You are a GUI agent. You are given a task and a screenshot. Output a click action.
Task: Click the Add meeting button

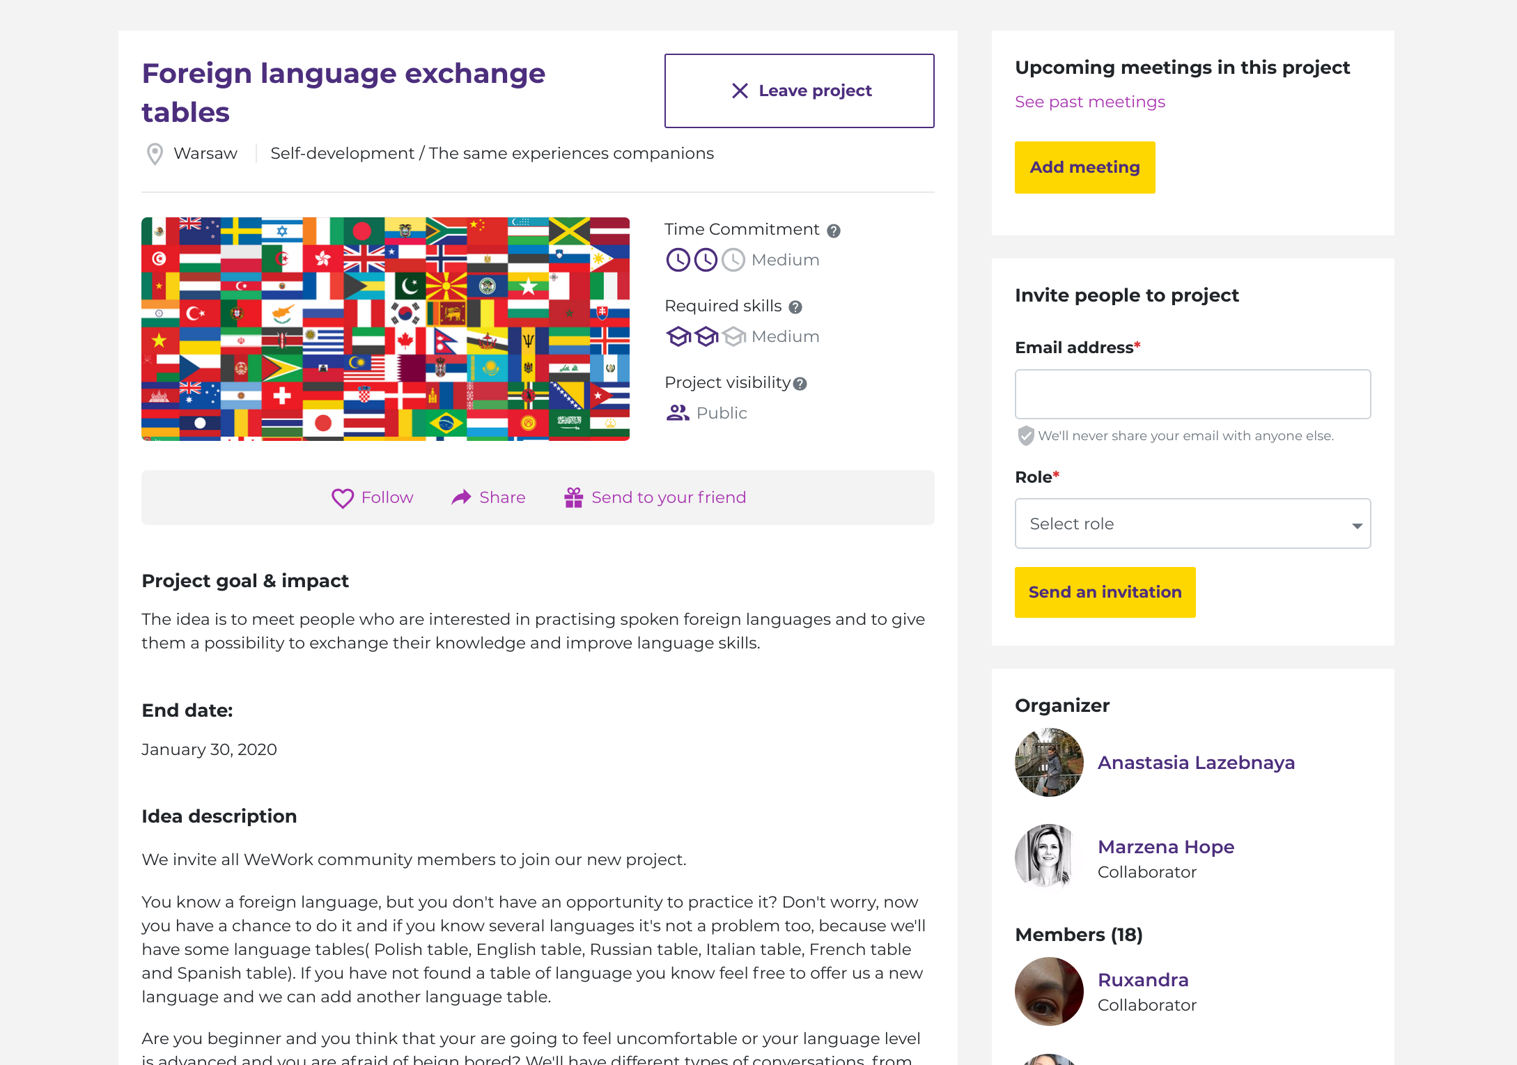1084,167
